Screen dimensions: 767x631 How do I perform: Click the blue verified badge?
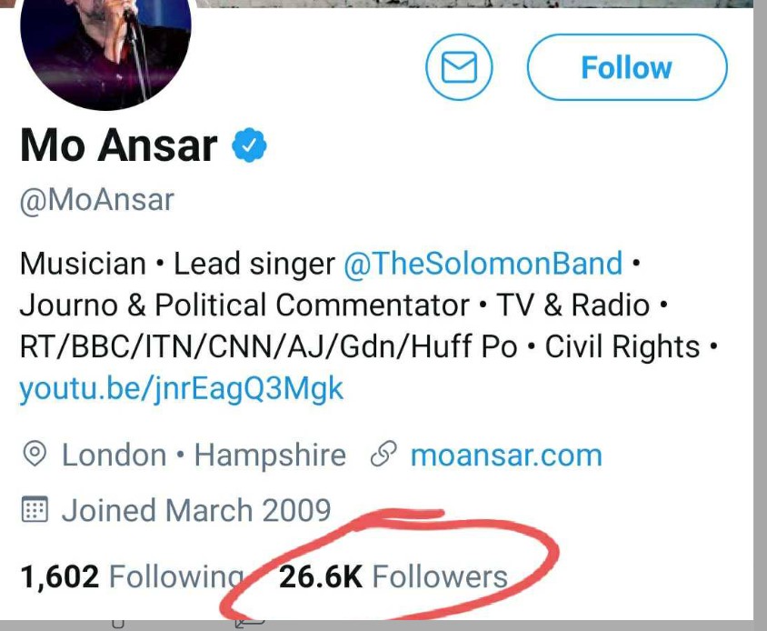pos(249,145)
